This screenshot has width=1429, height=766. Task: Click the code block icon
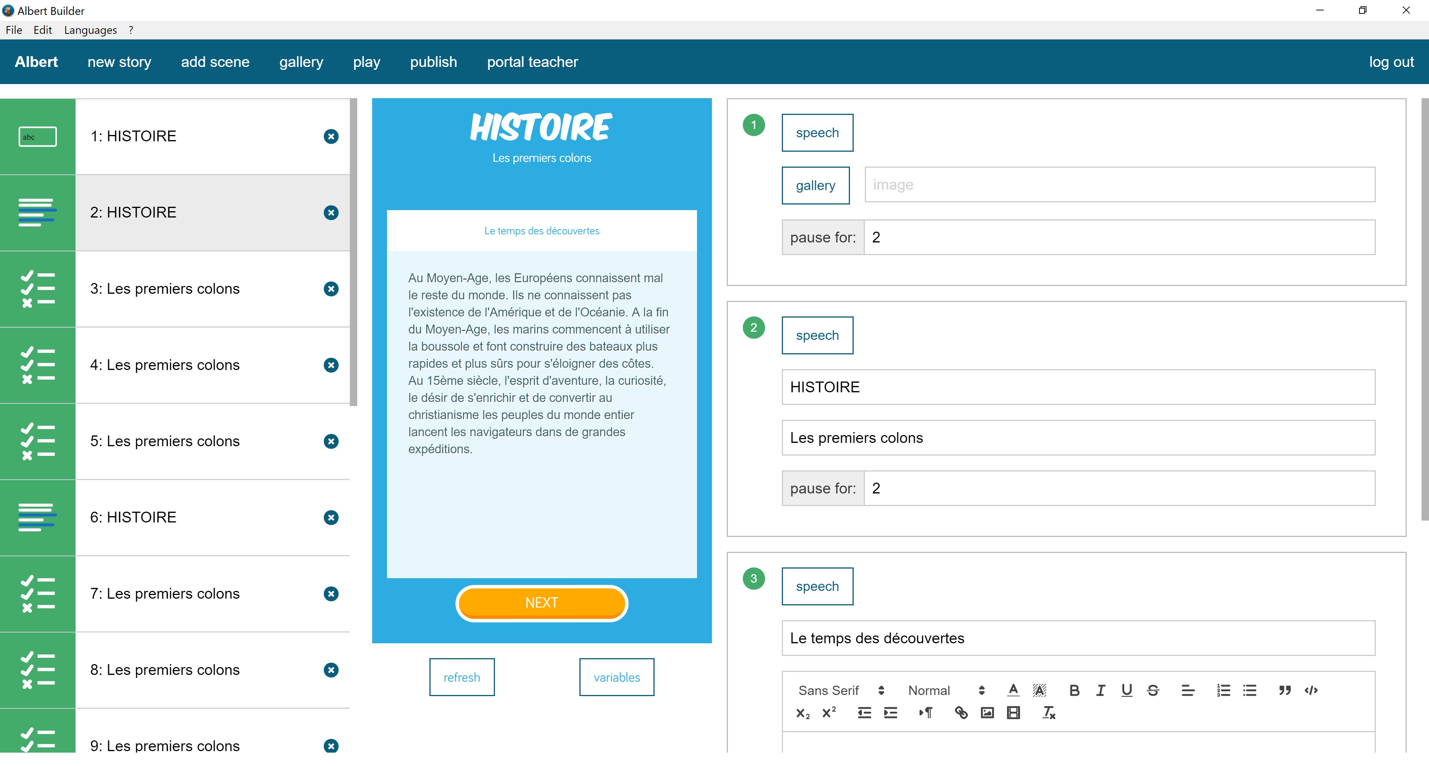pyautogui.click(x=1311, y=690)
